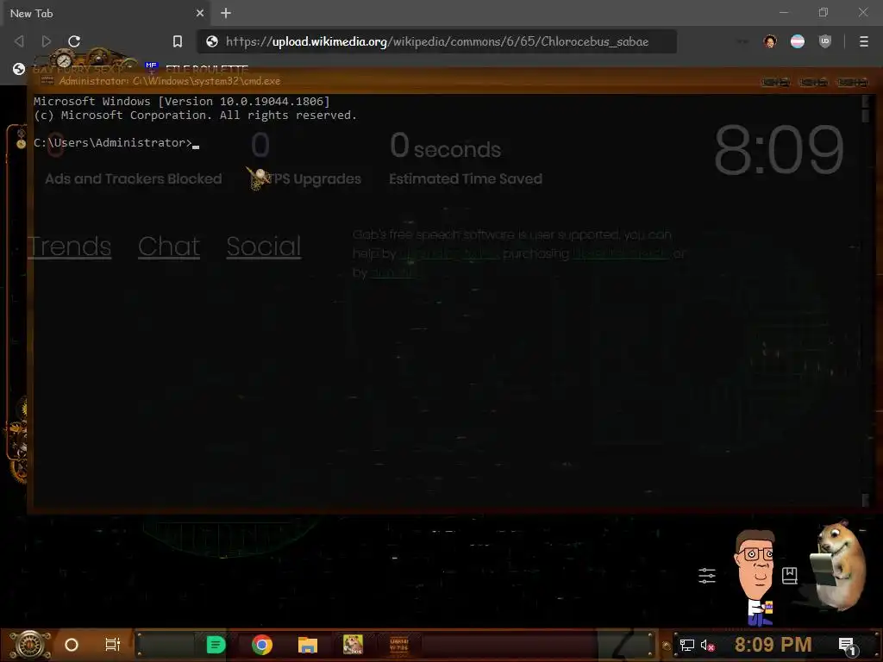
Task: Bookmark this page using the bookmark icon
Action: [x=178, y=41]
